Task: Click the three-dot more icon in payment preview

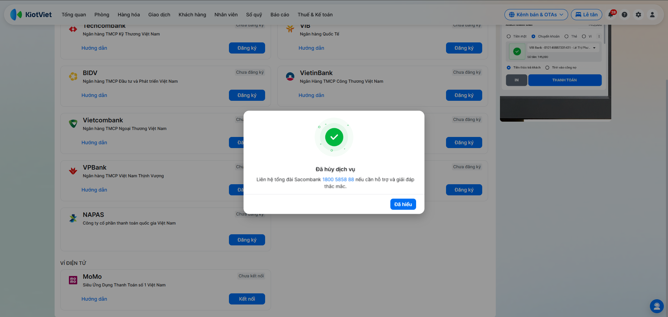Action: [599, 36]
